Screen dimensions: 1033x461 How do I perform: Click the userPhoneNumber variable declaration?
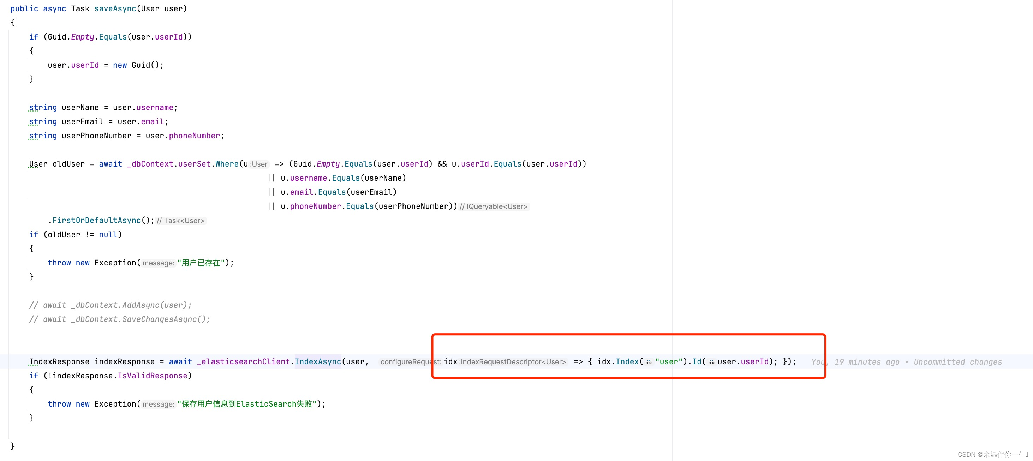coord(96,136)
